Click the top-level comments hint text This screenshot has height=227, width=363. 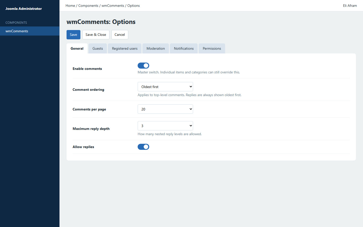[x=190, y=95]
